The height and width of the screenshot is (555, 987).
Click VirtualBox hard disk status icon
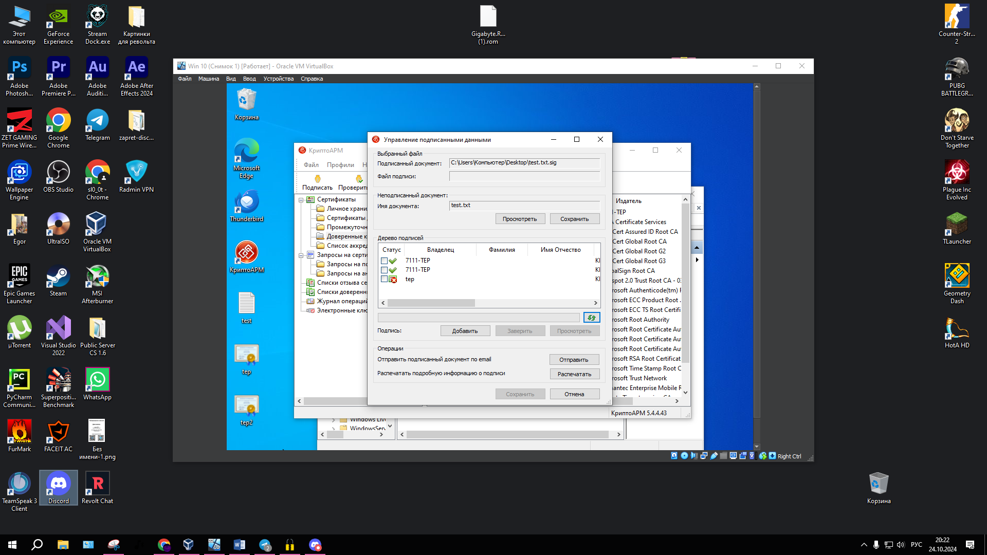[x=674, y=456]
